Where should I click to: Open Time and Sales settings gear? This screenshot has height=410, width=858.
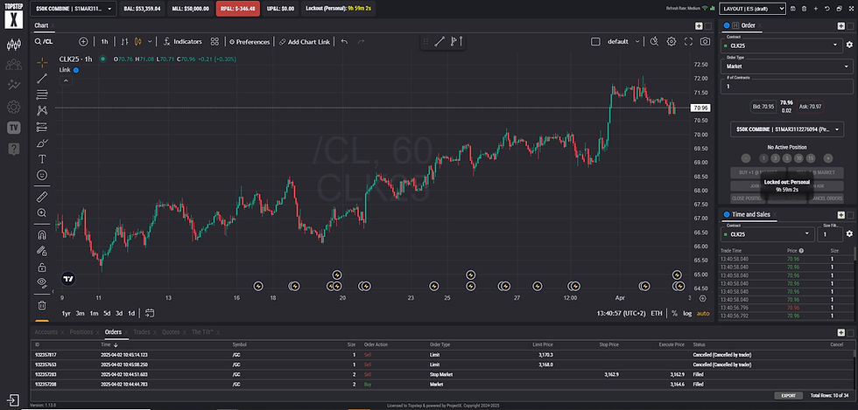coord(849,233)
